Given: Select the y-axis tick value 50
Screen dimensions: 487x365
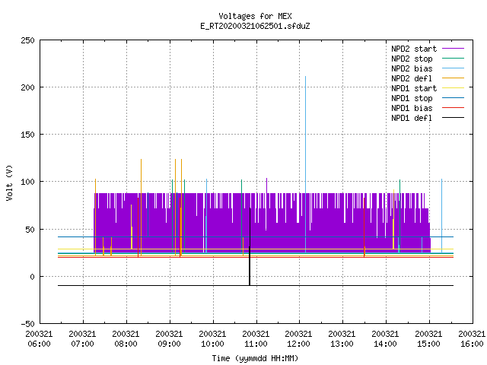Looking at the screenshot, I should [30, 230].
